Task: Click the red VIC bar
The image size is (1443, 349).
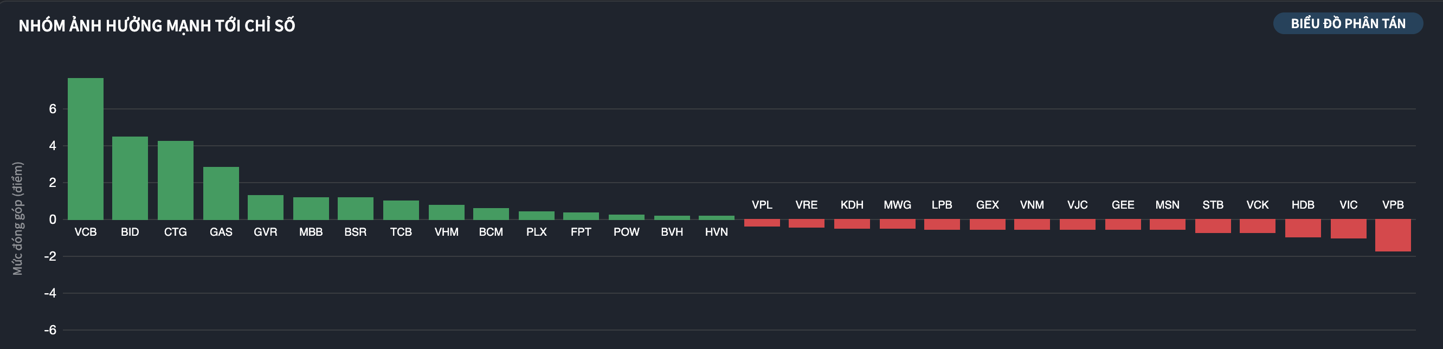Action: click(1348, 229)
